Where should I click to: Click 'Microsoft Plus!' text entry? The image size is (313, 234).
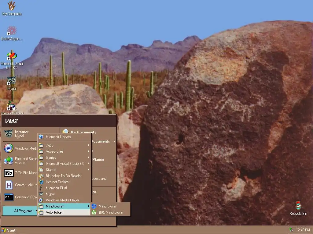(56, 188)
